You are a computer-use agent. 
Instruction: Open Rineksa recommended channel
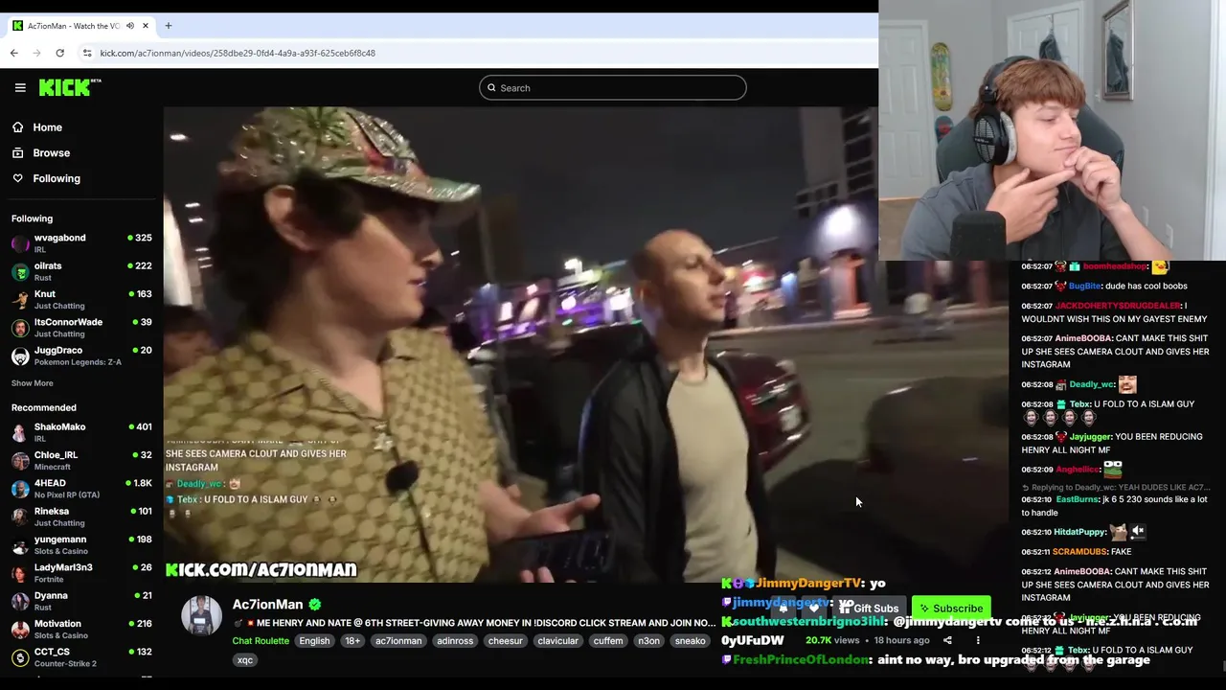81,517
